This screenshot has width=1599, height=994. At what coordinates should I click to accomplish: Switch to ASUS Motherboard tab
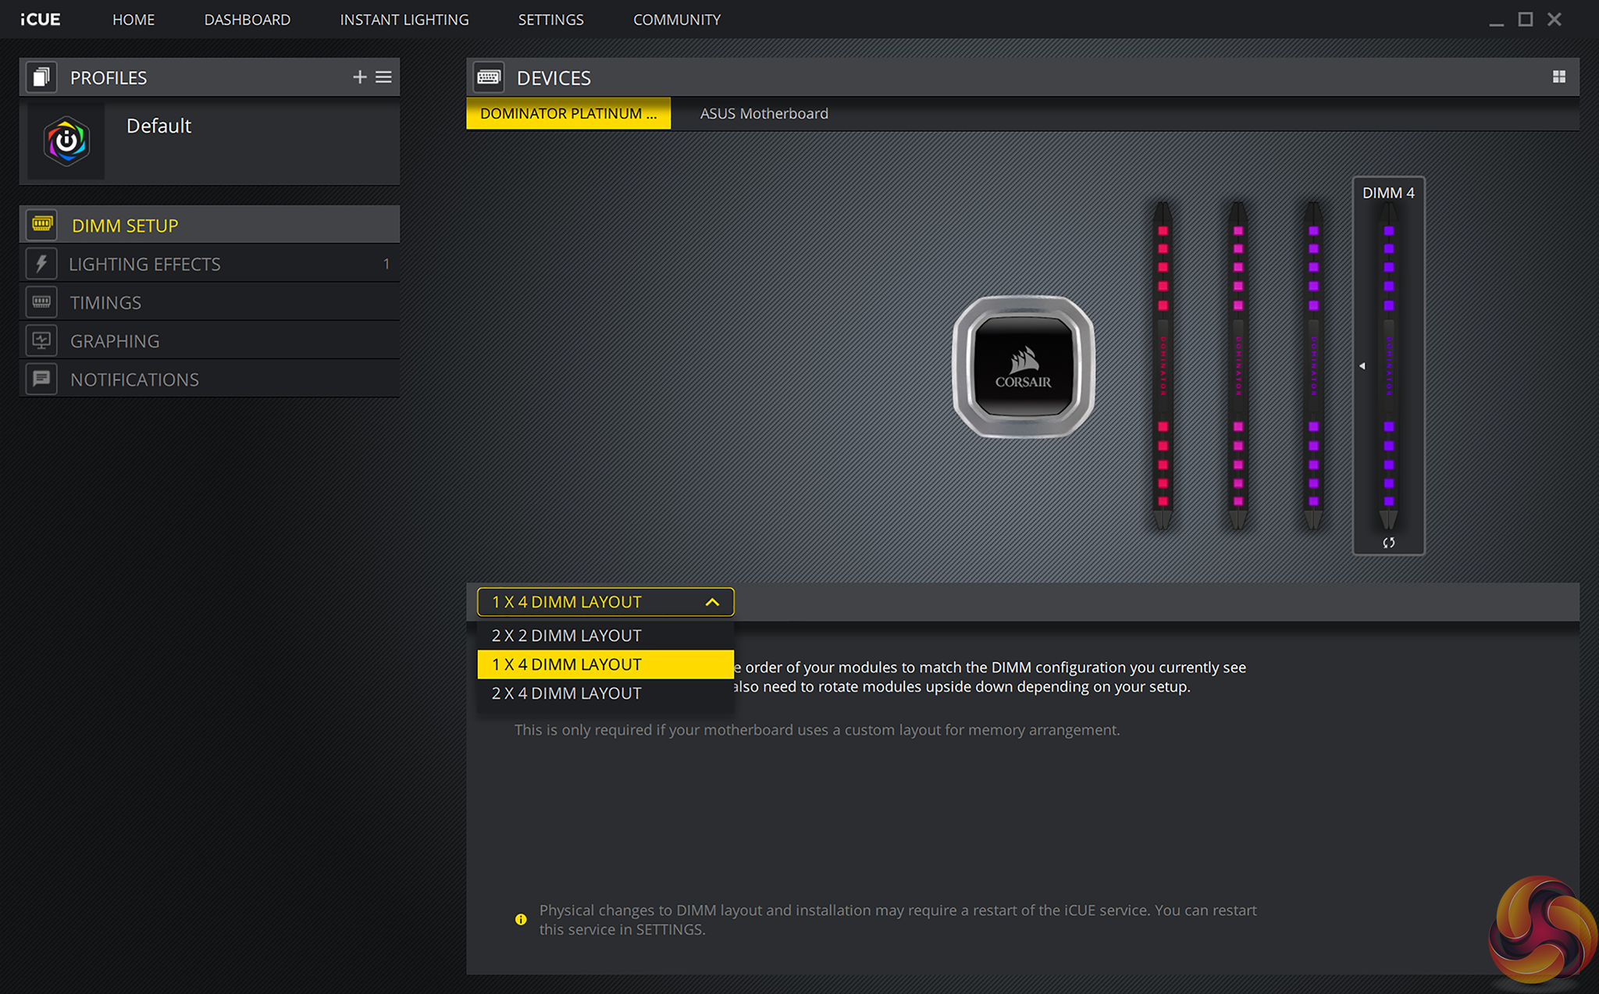point(764,113)
